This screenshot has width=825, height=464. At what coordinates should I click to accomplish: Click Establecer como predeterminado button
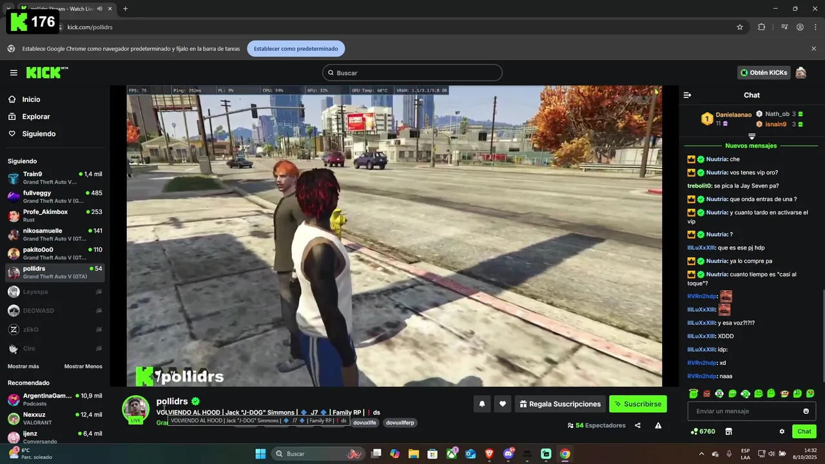click(296, 48)
